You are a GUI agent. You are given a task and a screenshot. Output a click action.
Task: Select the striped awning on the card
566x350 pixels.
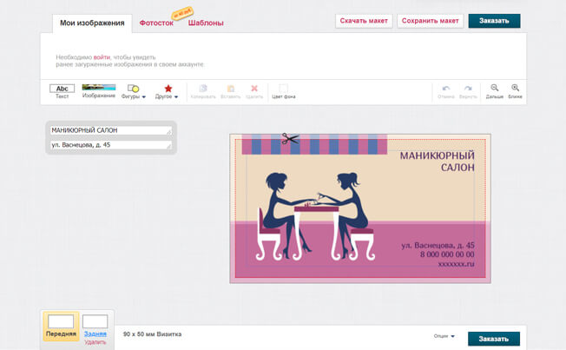314,144
